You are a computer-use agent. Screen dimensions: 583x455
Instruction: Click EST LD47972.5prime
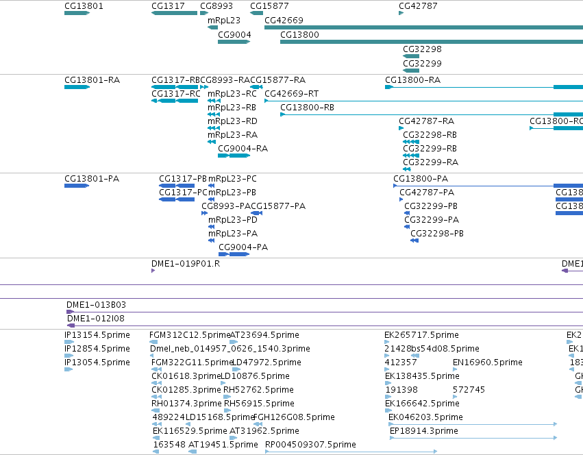(266, 362)
